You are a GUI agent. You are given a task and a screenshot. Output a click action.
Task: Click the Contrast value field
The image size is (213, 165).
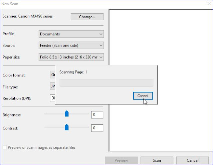[x=97, y=128]
